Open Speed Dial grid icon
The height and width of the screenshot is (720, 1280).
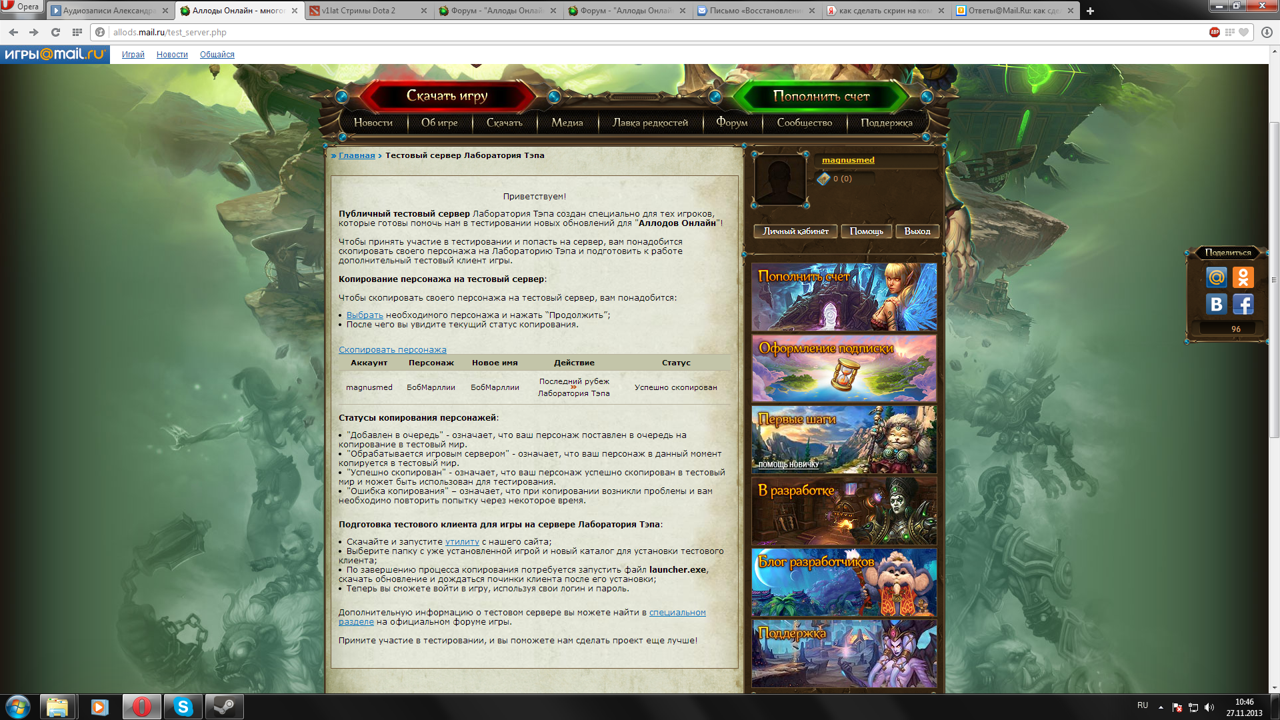click(x=77, y=32)
